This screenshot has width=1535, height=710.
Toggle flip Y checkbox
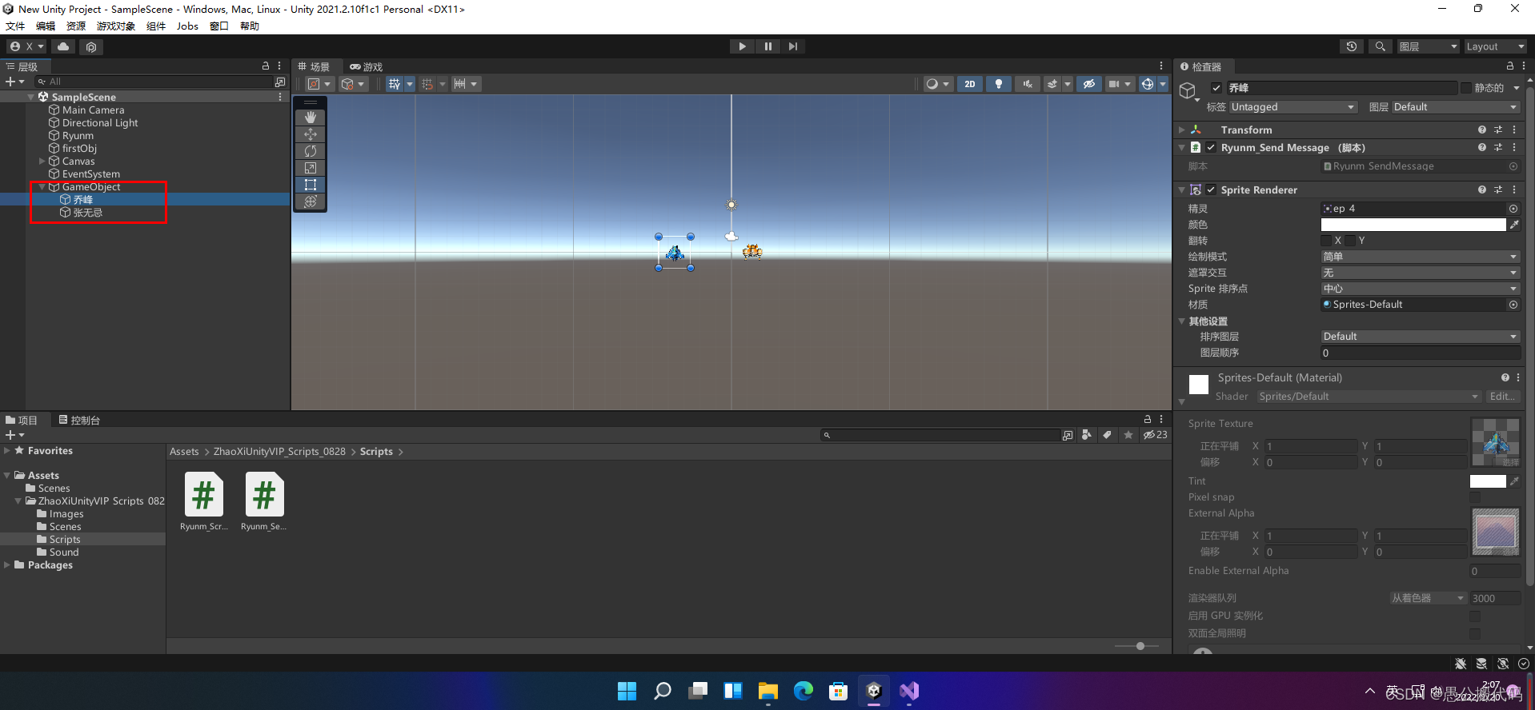click(1350, 241)
